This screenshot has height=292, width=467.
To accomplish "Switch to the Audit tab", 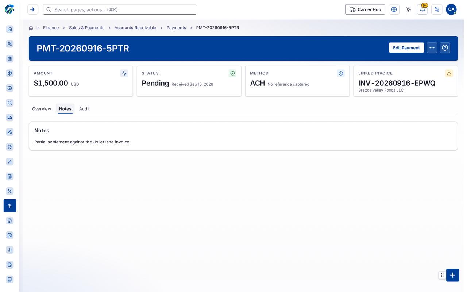I will pos(84,109).
